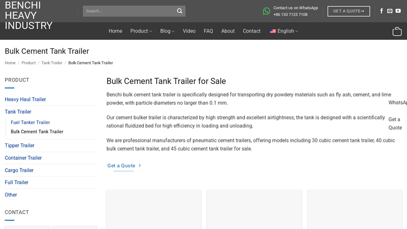
Task: Click the search magnifier icon
Action: pos(180,11)
